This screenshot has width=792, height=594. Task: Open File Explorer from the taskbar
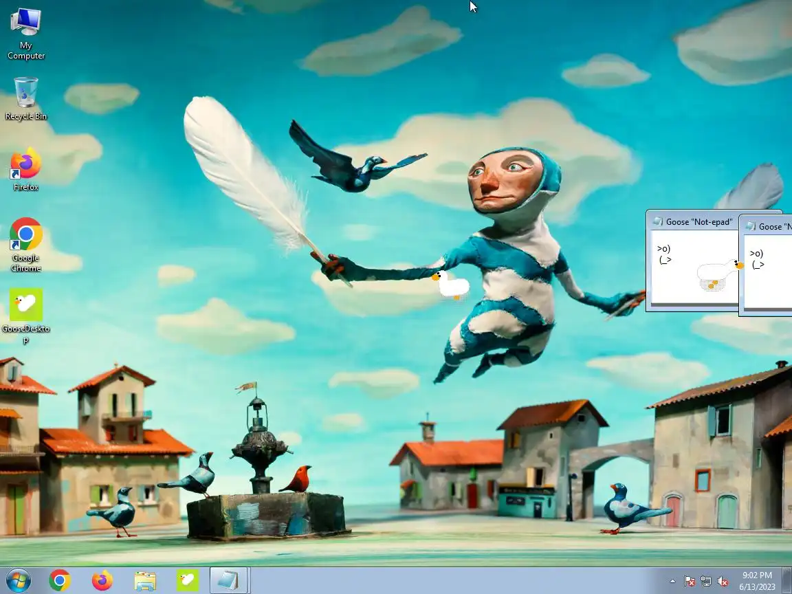click(145, 580)
